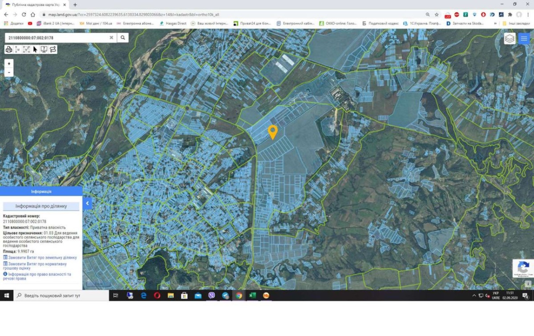534x336 pixels.
Task: Clear the cadastral number search field
Action: coord(111,38)
